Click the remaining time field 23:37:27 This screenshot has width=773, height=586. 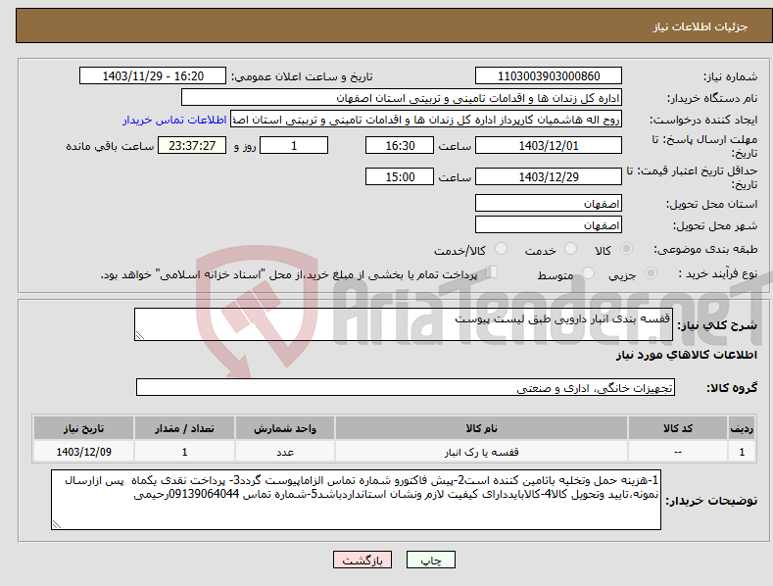pyautogui.click(x=192, y=145)
